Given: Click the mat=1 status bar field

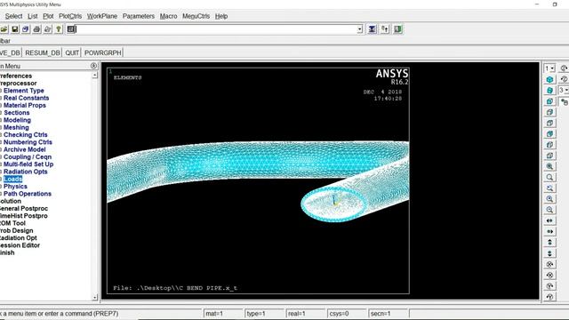Looking at the screenshot, I should tap(223, 314).
